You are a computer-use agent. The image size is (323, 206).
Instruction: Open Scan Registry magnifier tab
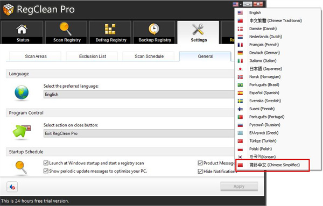click(66, 32)
